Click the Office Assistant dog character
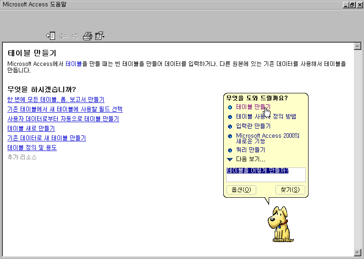Viewport: 364px width, 259px height. [x=281, y=224]
